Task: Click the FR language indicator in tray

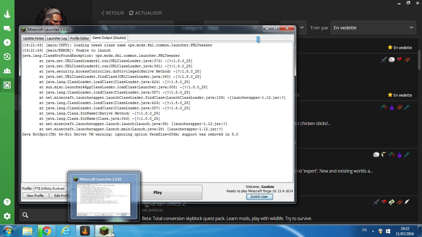Action: (x=365, y=231)
